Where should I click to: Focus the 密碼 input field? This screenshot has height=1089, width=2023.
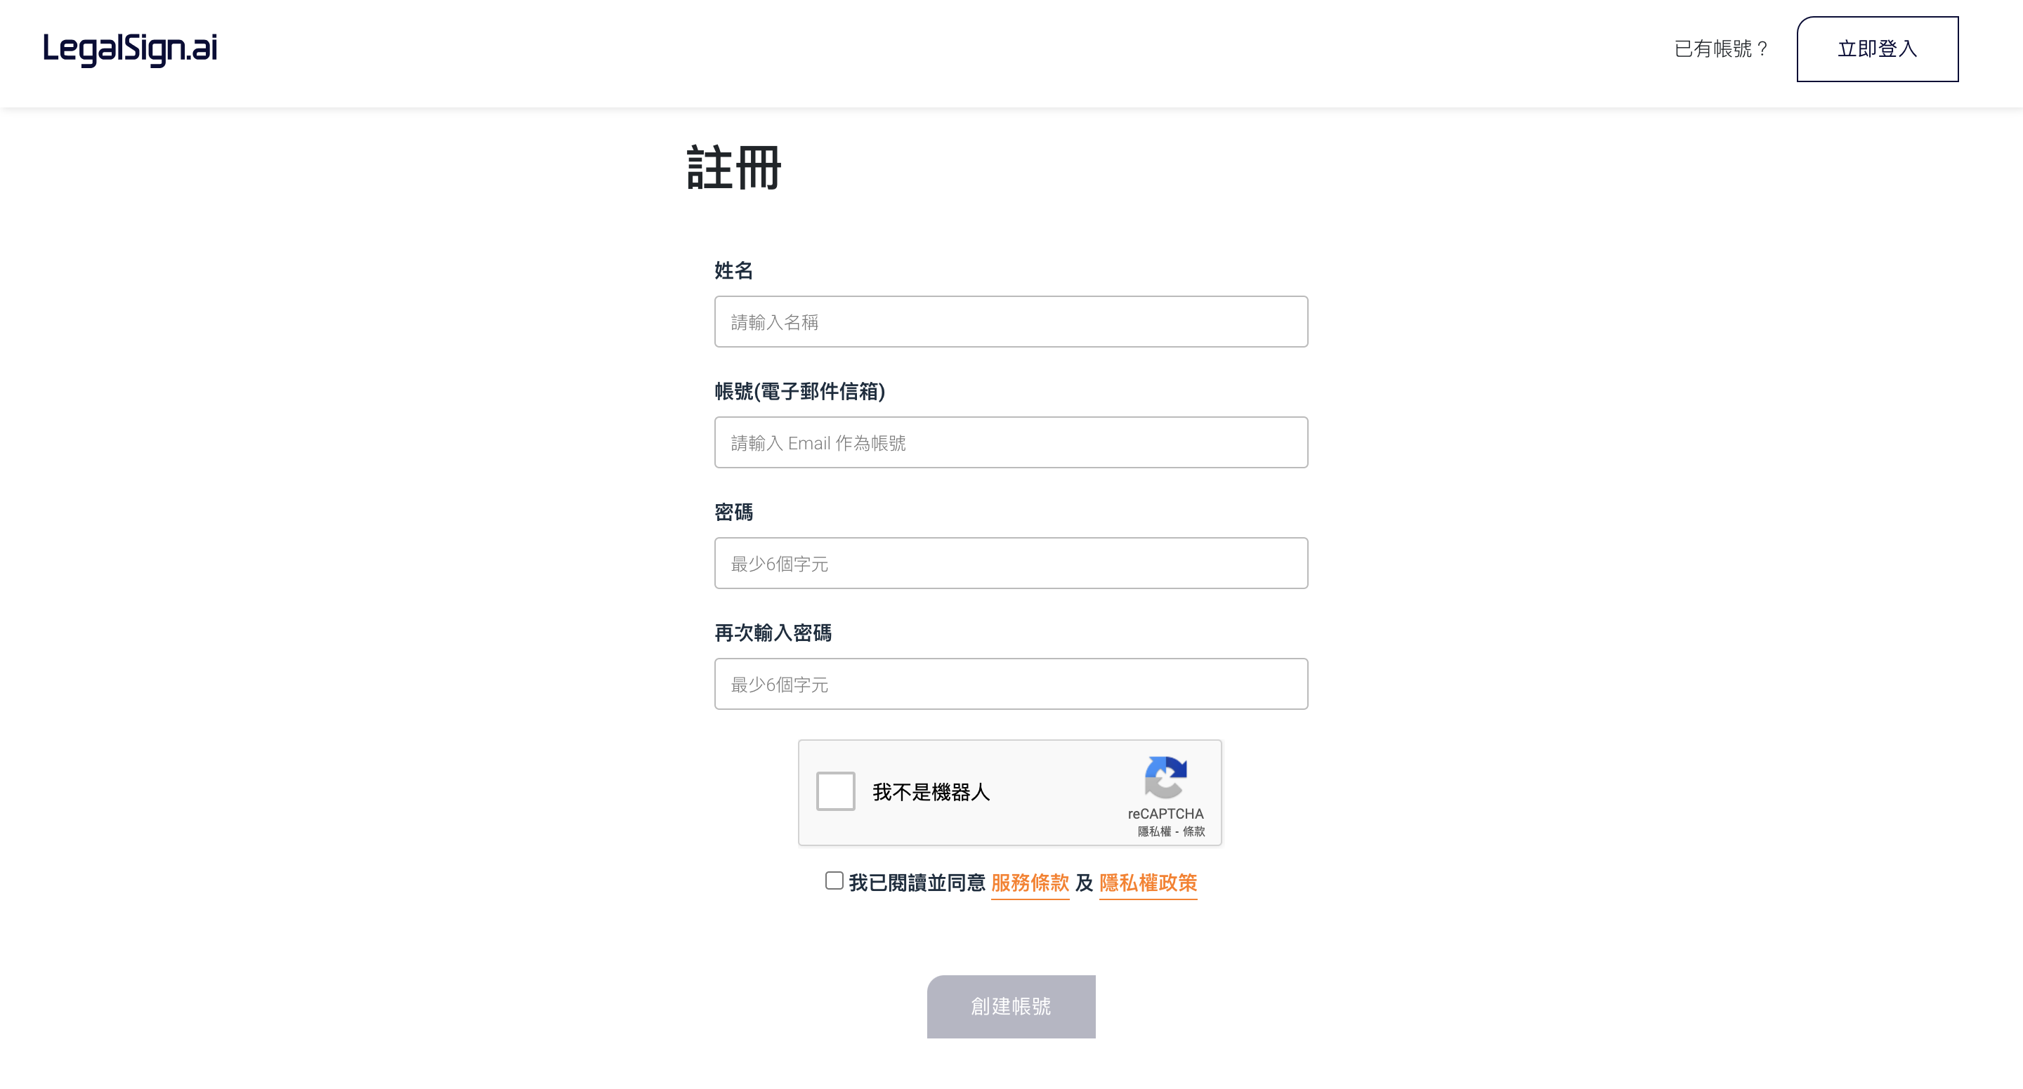point(1011,563)
